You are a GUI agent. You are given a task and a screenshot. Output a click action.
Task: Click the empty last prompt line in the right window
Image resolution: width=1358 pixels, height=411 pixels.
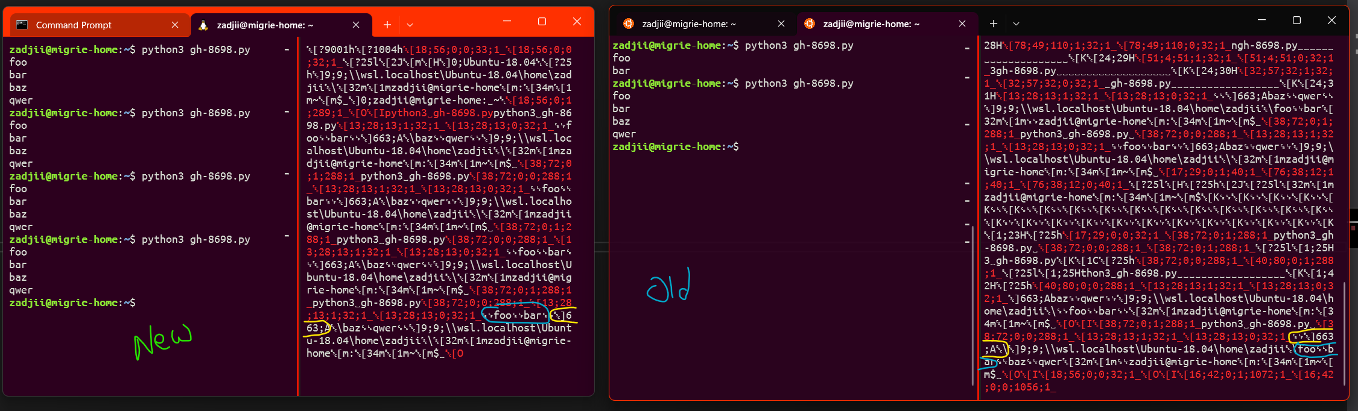pos(676,146)
